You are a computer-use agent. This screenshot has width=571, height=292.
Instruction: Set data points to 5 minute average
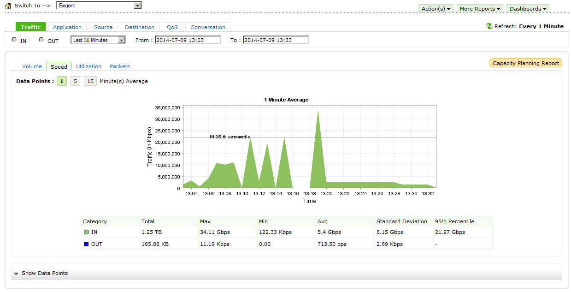click(x=75, y=81)
